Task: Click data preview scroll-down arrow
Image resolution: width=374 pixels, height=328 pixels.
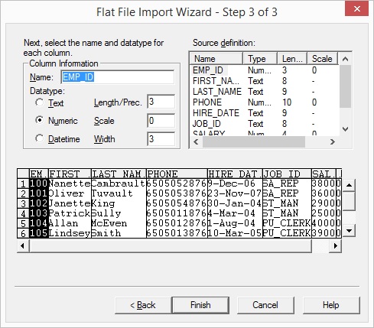Action: coord(349,231)
